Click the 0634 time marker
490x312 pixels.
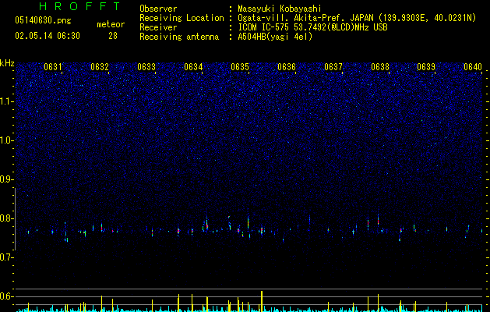(193, 67)
